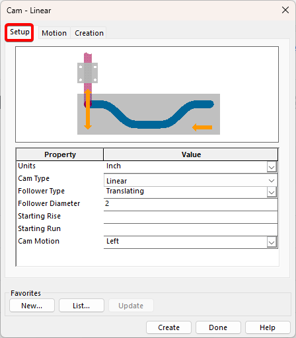This screenshot has width=296, height=338.
Task: Click the Left cam motion value
Action: pyautogui.click(x=112, y=241)
